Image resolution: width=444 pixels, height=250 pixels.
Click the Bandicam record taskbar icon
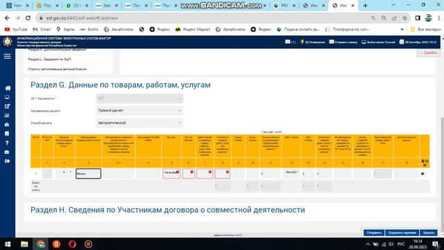(88, 244)
